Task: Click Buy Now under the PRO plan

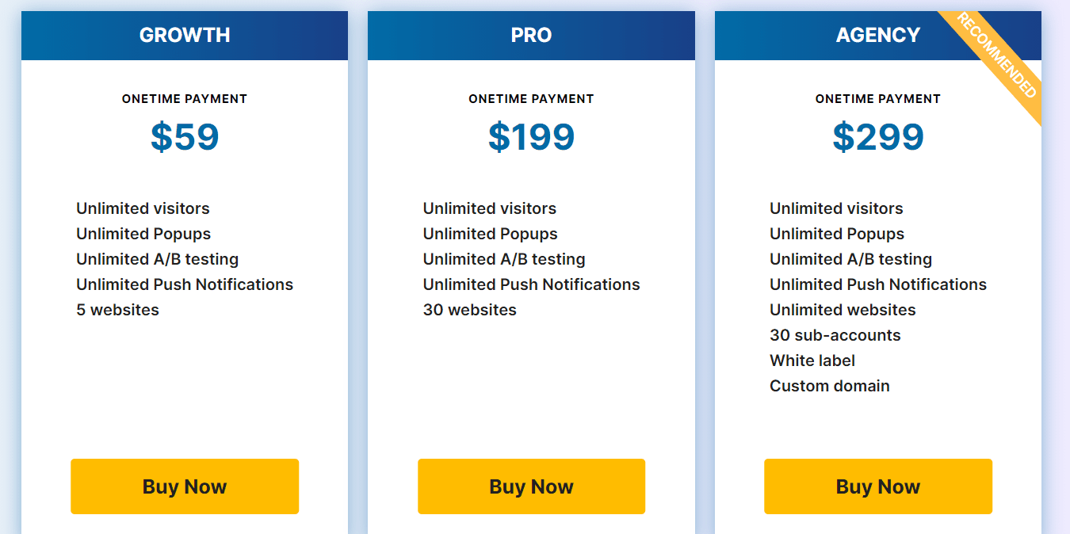Action: [x=531, y=486]
